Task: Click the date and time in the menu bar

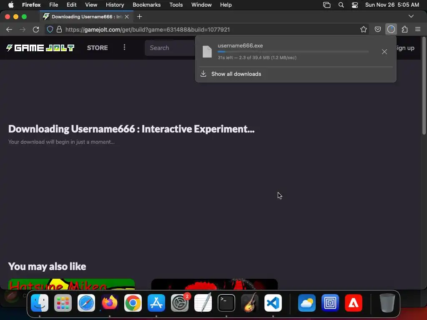Action: click(392, 5)
